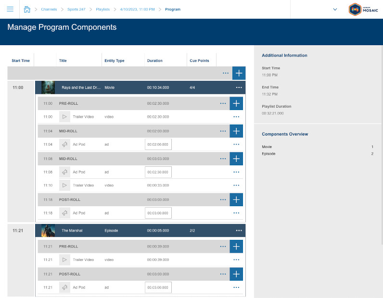383x298 pixels.
Task: Add component to 11:04 MID-ROLL section
Action: point(236,131)
